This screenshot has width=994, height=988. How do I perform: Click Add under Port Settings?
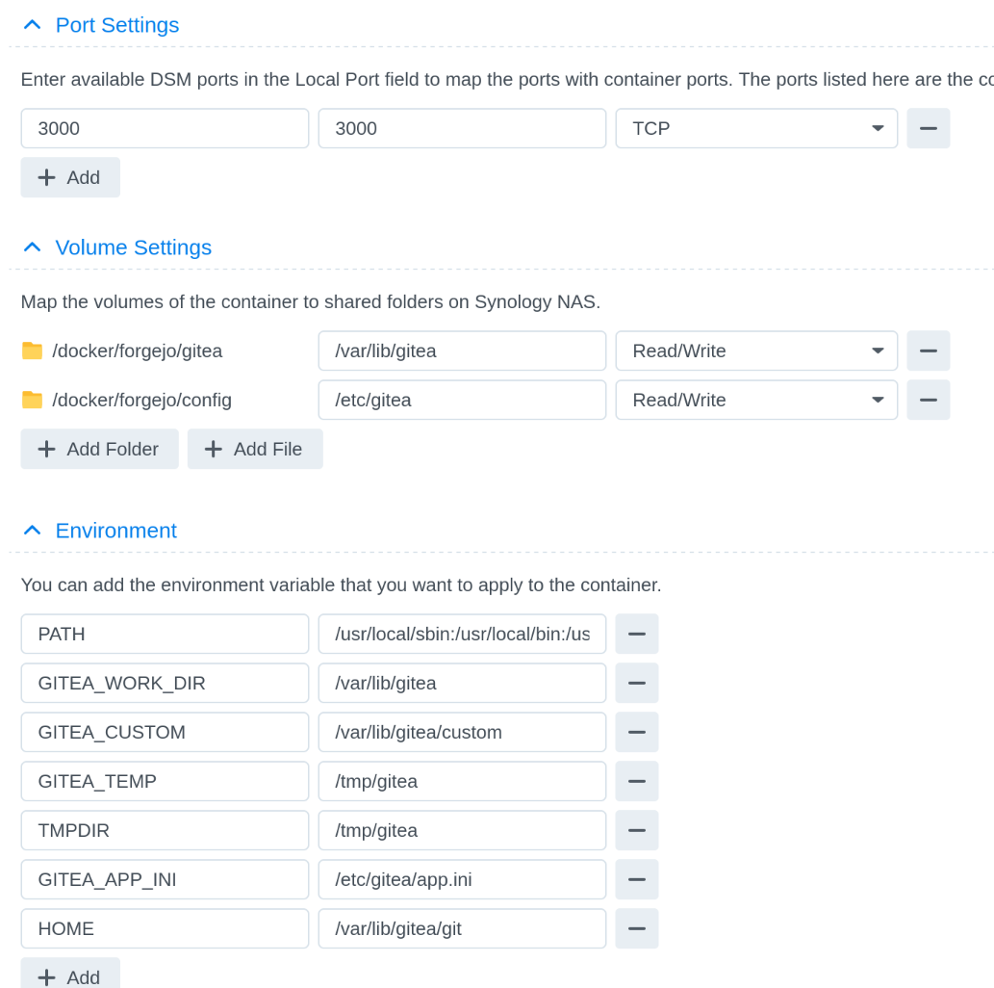click(x=70, y=177)
